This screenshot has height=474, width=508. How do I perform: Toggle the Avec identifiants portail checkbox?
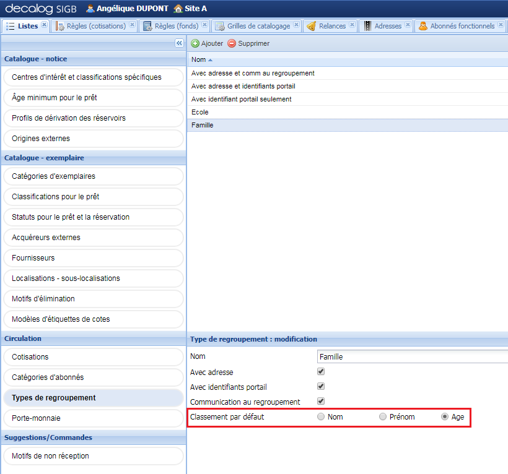click(x=321, y=387)
